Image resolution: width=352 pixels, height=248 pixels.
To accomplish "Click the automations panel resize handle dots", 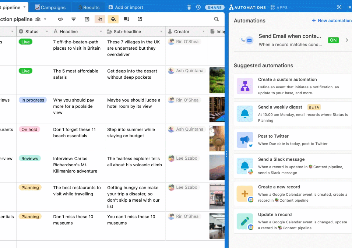I will coord(226,154).
